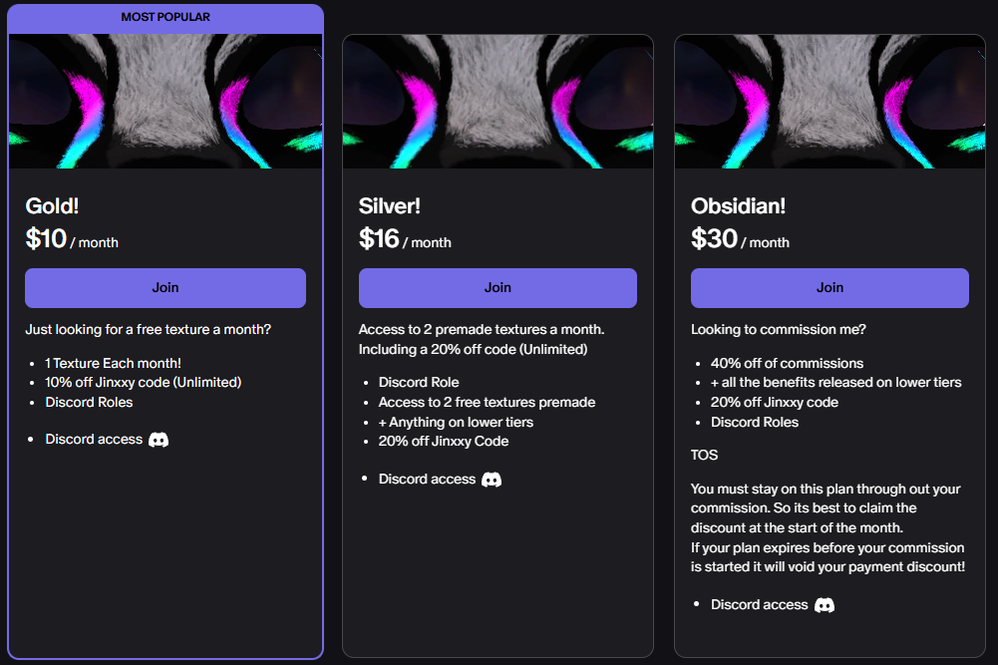Click the Discord icon in Obsidian tier
The width and height of the screenshot is (998, 665).
pos(825,605)
